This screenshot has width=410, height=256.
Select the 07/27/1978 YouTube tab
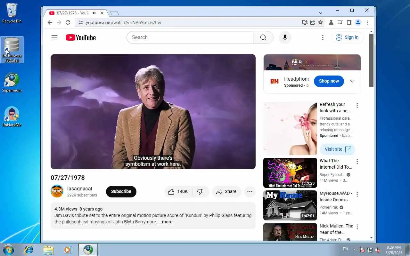(x=72, y=13)
